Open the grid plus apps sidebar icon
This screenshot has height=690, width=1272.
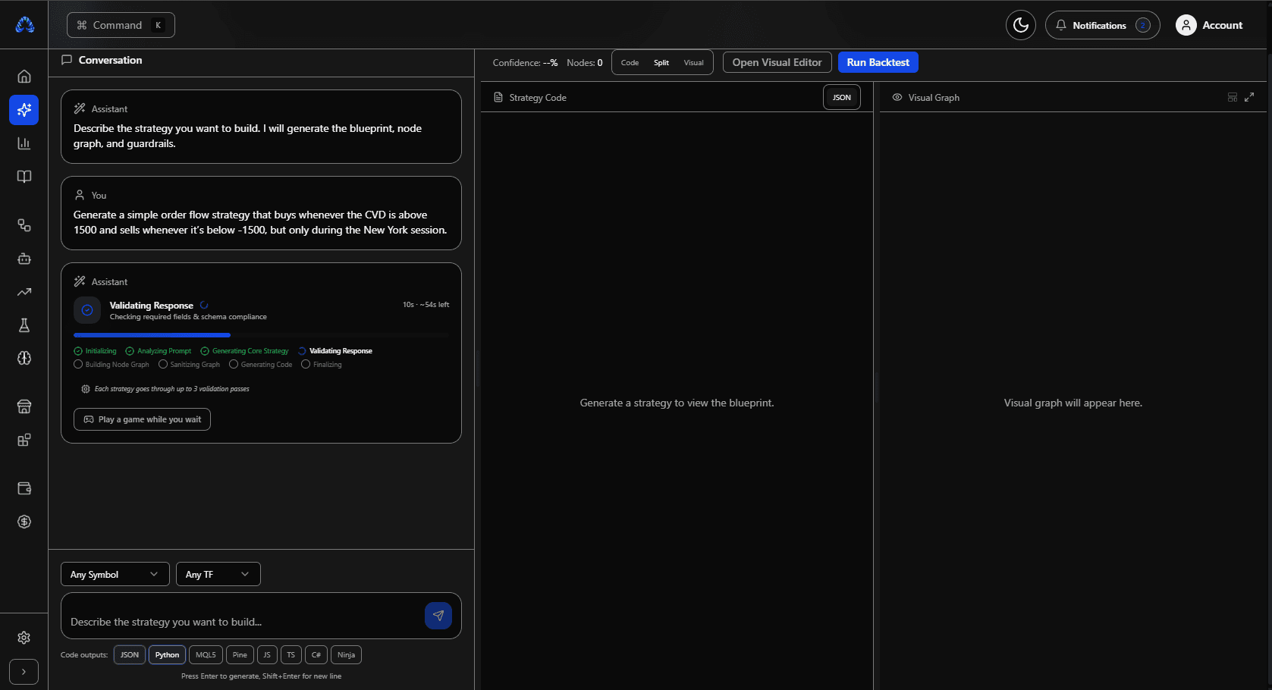pos(24,441)
